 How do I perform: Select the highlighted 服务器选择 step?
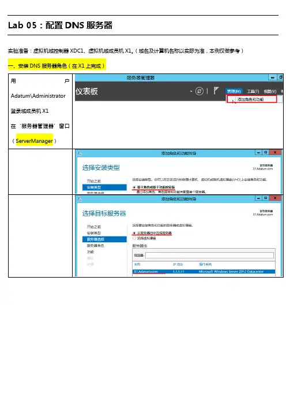click(104, 239)
